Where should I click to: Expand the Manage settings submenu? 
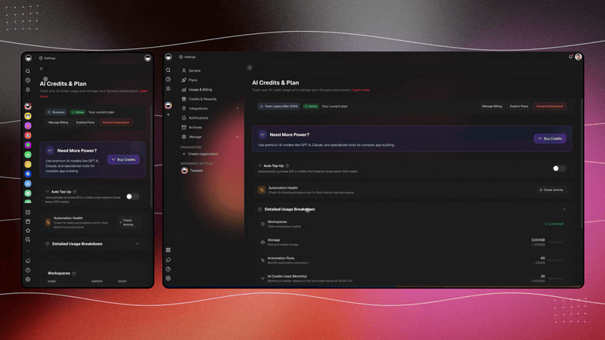point(237,137)
